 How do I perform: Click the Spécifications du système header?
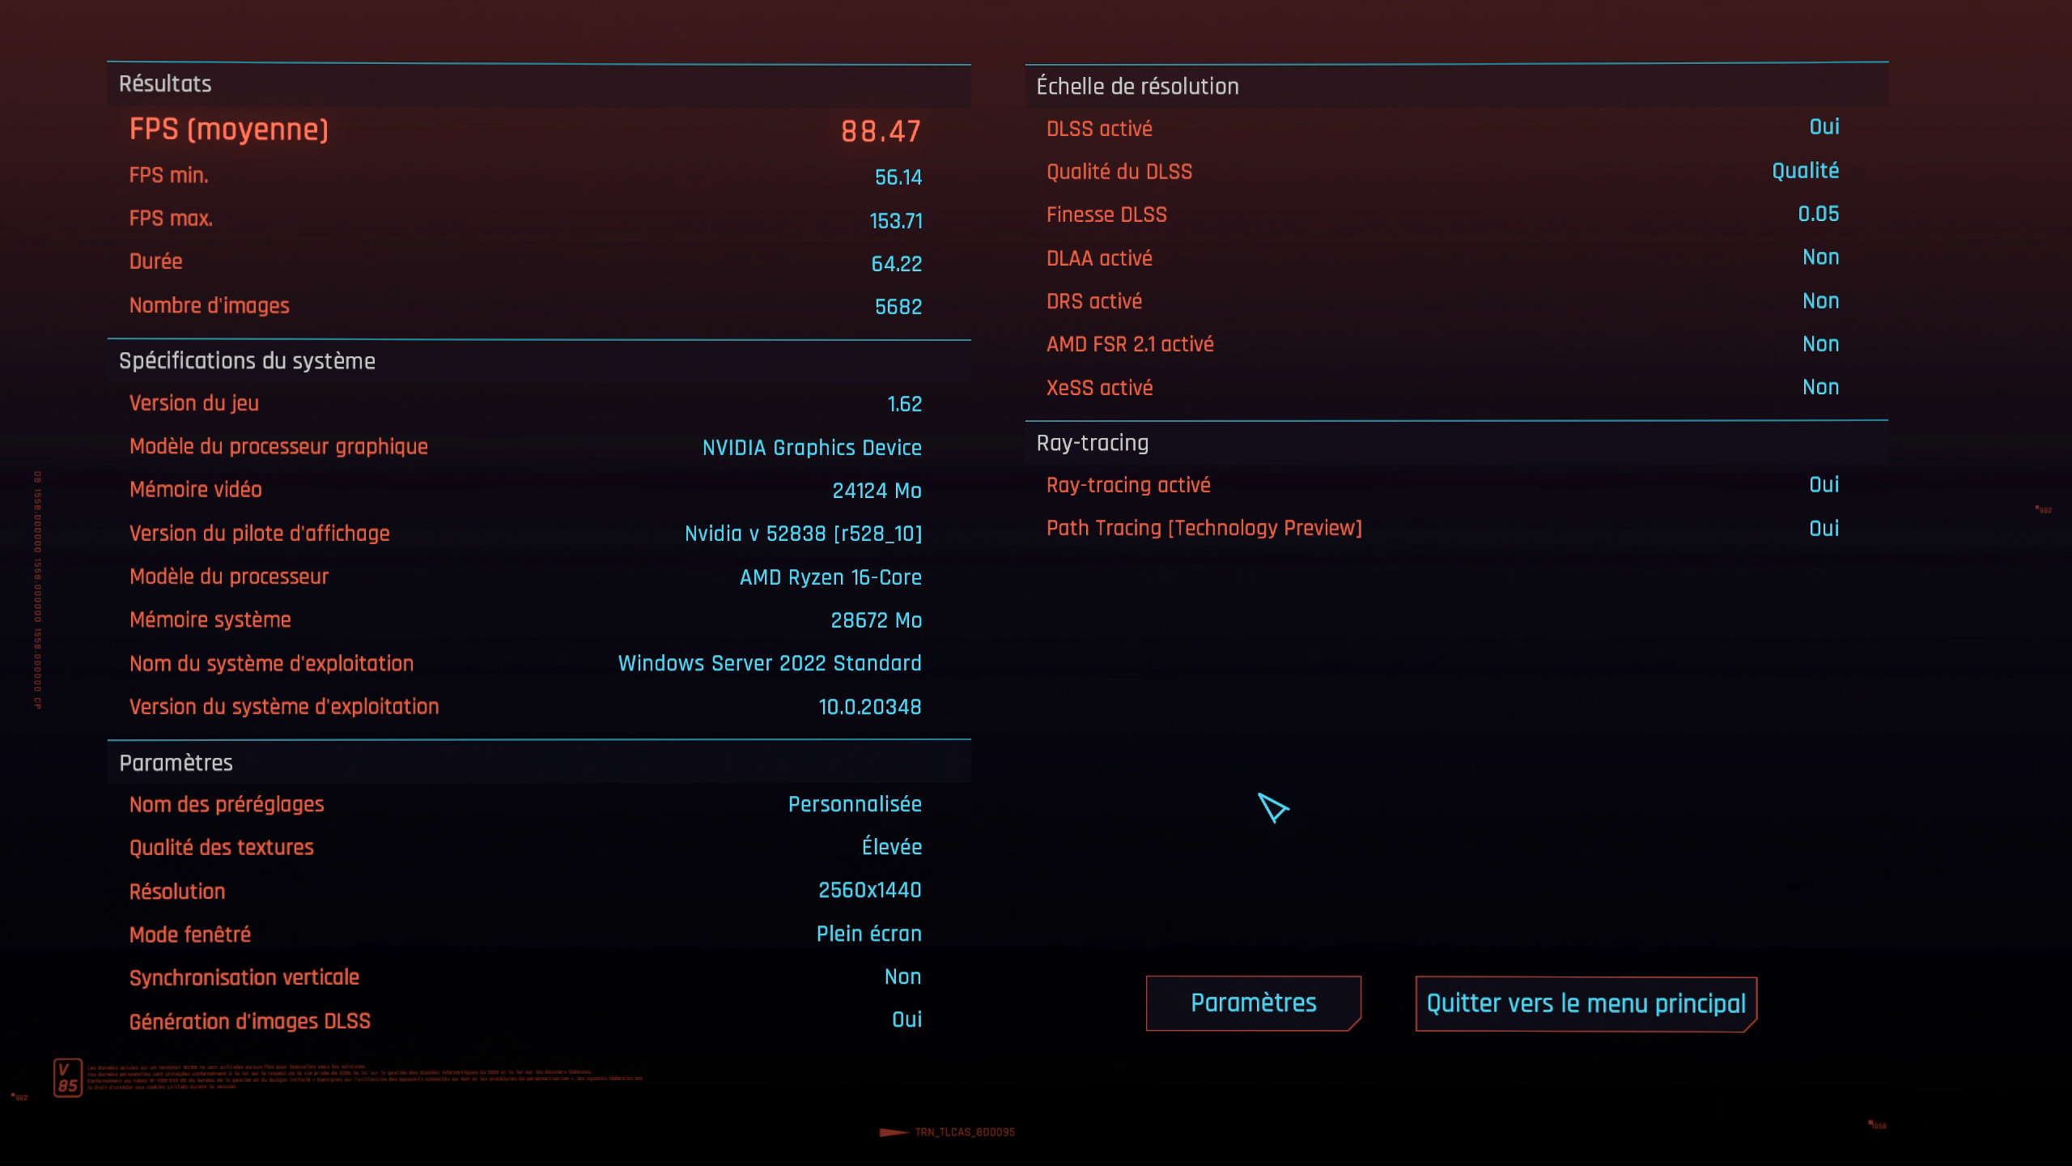pyautogui.click(x=247, y=361)
